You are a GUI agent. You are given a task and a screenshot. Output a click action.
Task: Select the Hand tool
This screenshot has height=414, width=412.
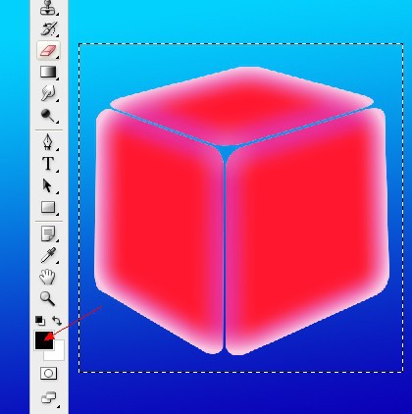(x=48, y=277)
